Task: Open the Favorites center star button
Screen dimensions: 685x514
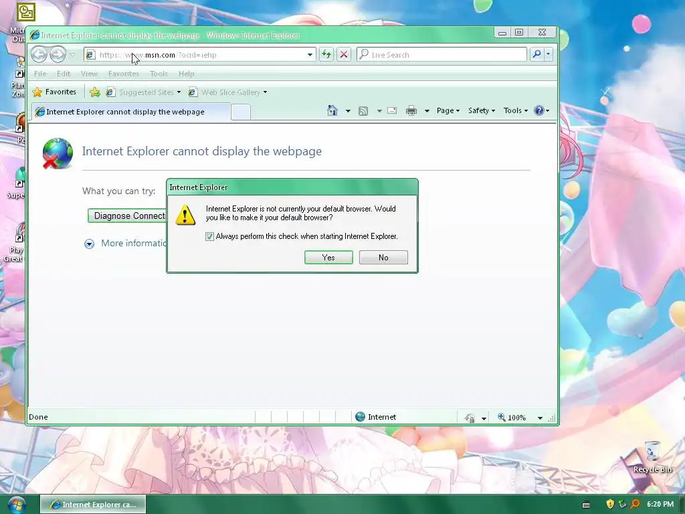Action: 55,92
